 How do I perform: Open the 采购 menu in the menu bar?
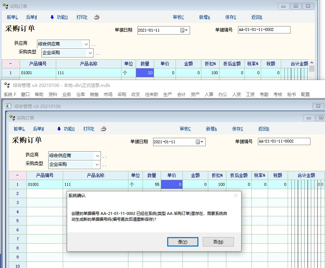click(122, 95)
